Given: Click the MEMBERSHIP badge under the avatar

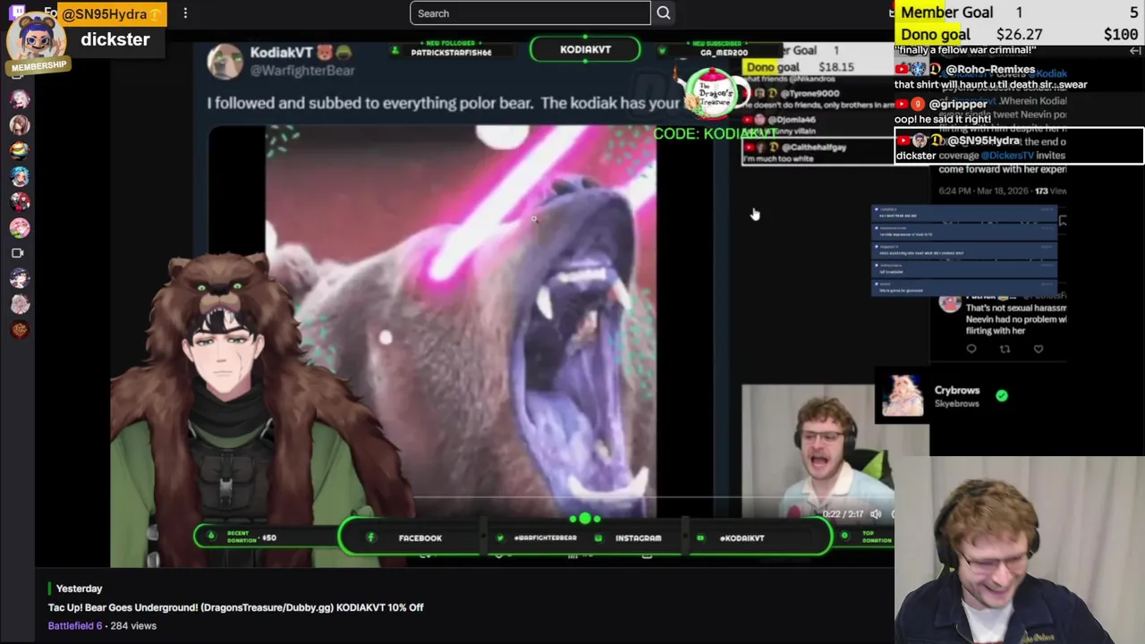Looking at the screenshot, I should (x=38, y=66).
